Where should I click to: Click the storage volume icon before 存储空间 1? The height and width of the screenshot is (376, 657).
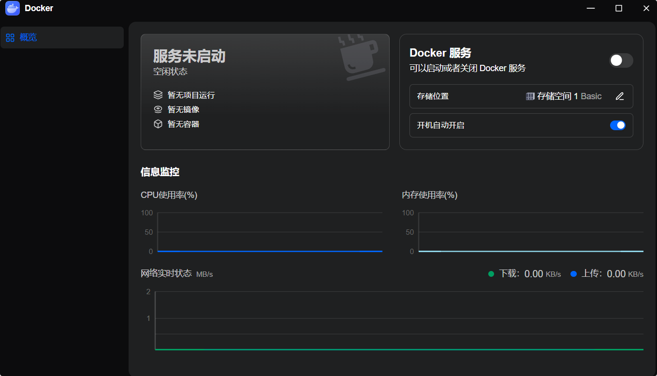[530, 96]
